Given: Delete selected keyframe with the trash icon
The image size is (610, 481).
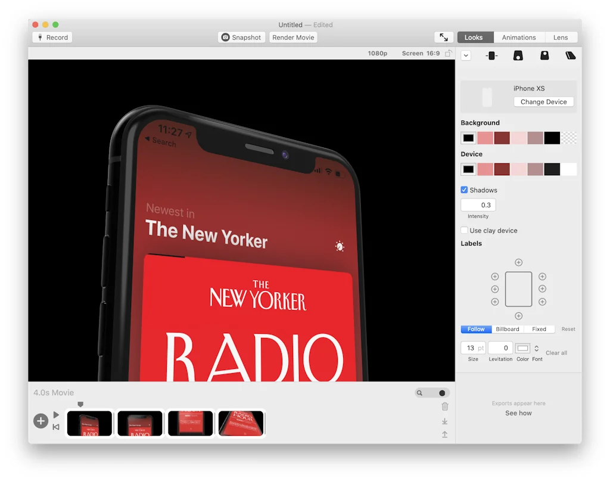Looking at the screenshot, I should click(x=444, y=406).
